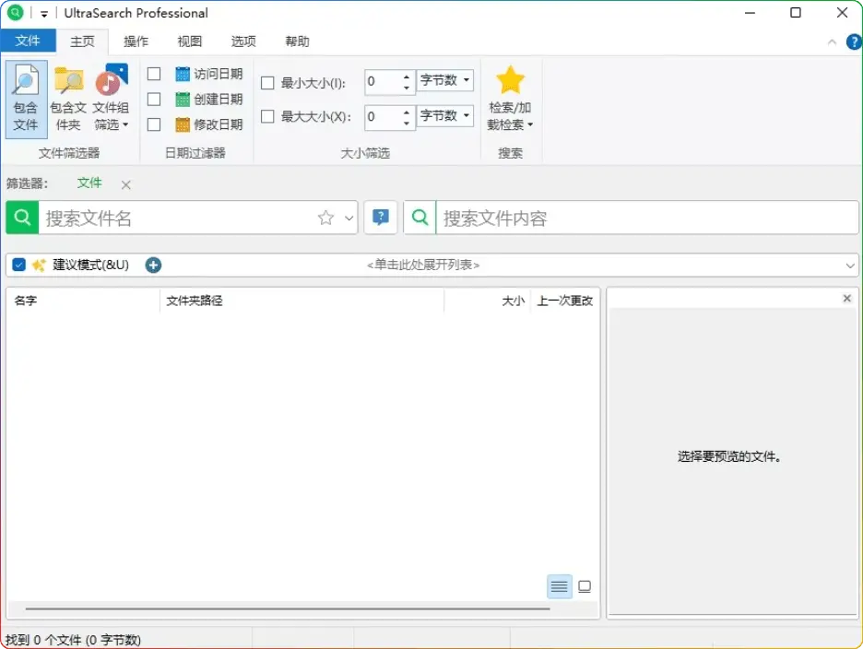Switch to the 选项 ribbon tab
Image resolution: width=863 pixels, height=649 pixels.
[243, 41]
